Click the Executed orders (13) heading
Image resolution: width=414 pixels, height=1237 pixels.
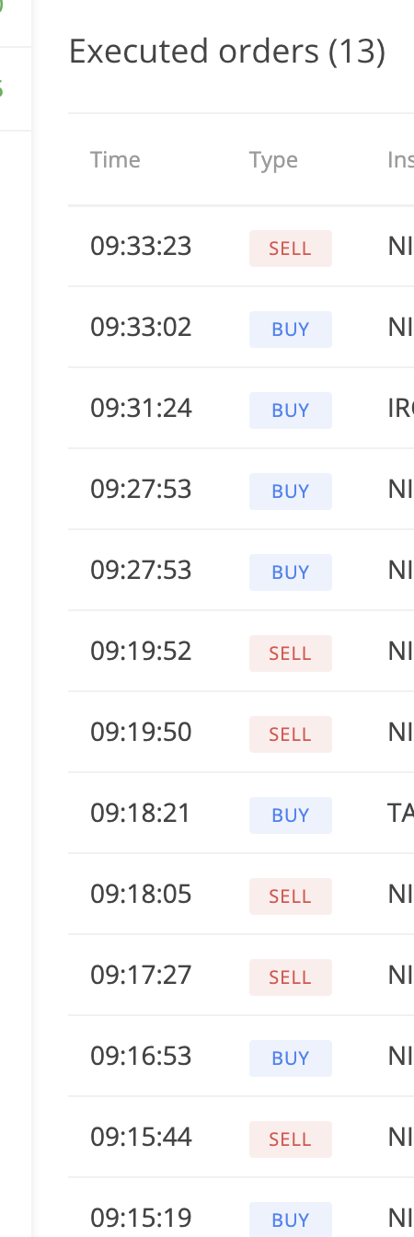tap(227, 52)
